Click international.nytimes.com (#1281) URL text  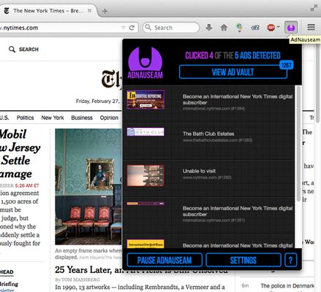pos(214,220)
